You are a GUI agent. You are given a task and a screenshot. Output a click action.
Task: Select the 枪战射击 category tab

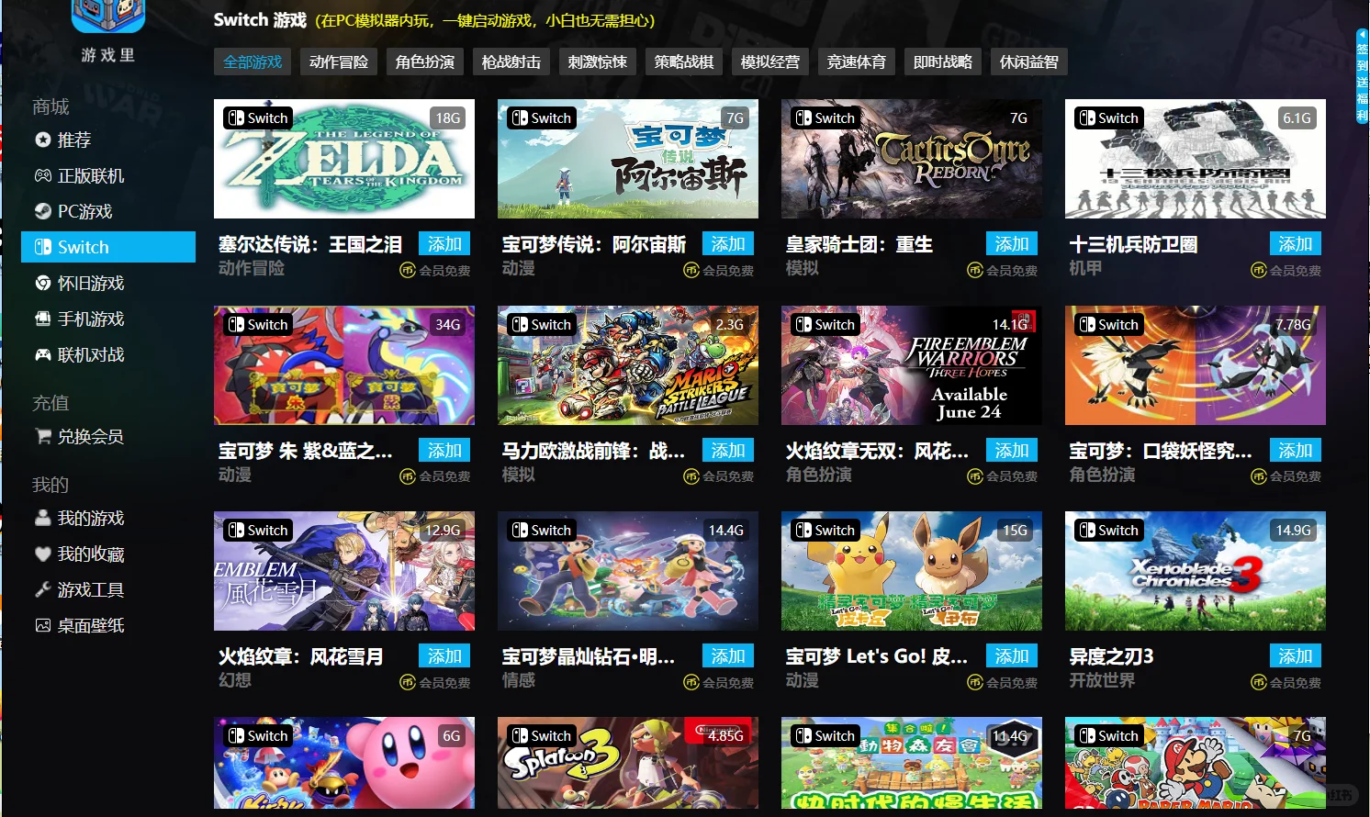tap(511, 62)
